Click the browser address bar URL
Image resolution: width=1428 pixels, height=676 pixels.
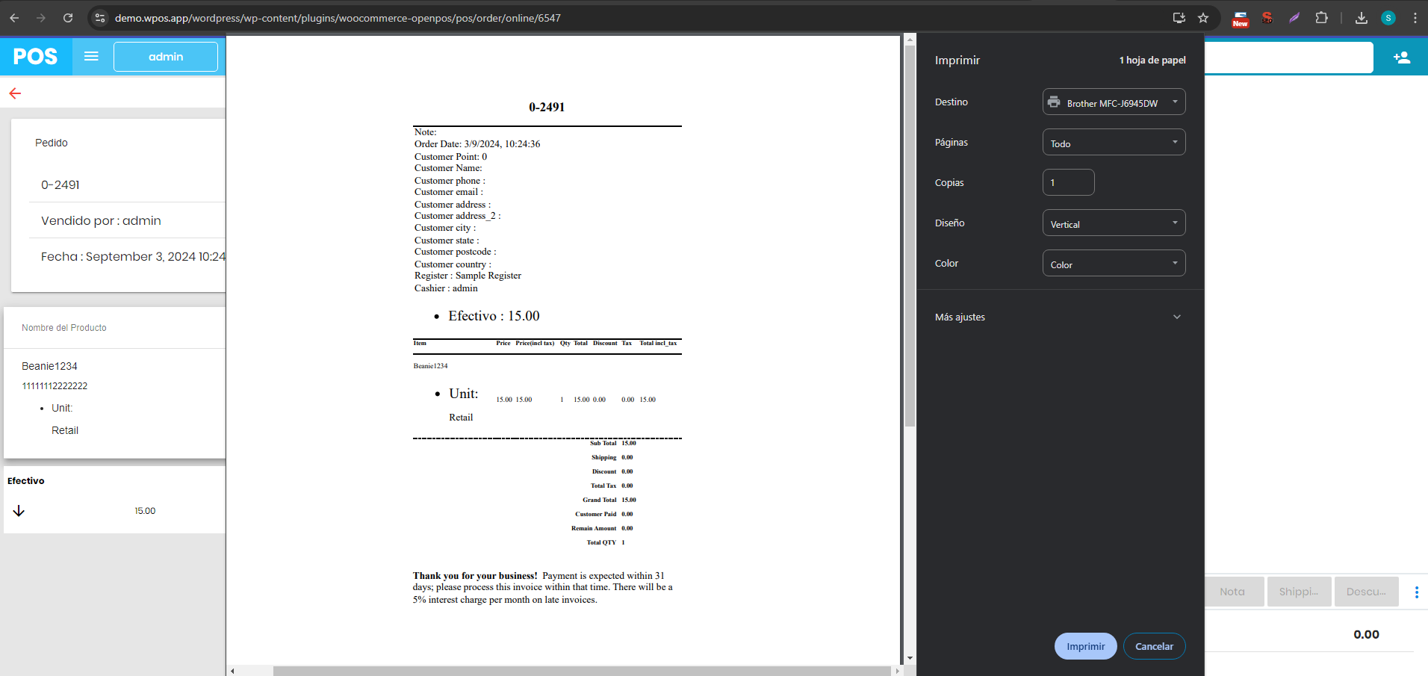[x=338, y=18]
